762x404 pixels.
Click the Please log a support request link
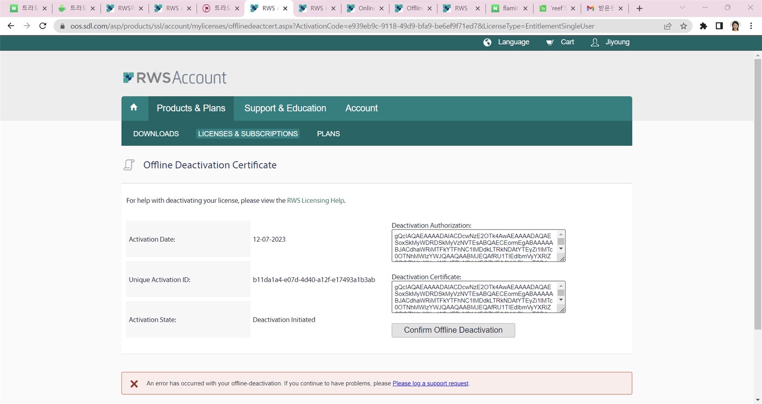(430, 383)
